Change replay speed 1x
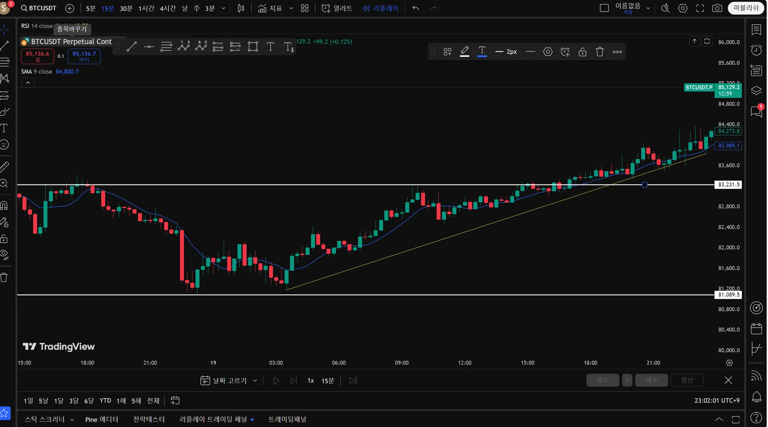 coord(311,381)
